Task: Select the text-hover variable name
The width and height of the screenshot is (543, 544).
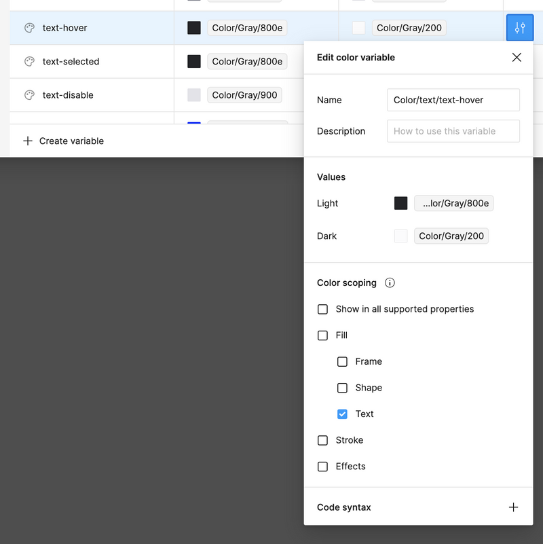Action: pyautogui.click(x=65, y=28)
